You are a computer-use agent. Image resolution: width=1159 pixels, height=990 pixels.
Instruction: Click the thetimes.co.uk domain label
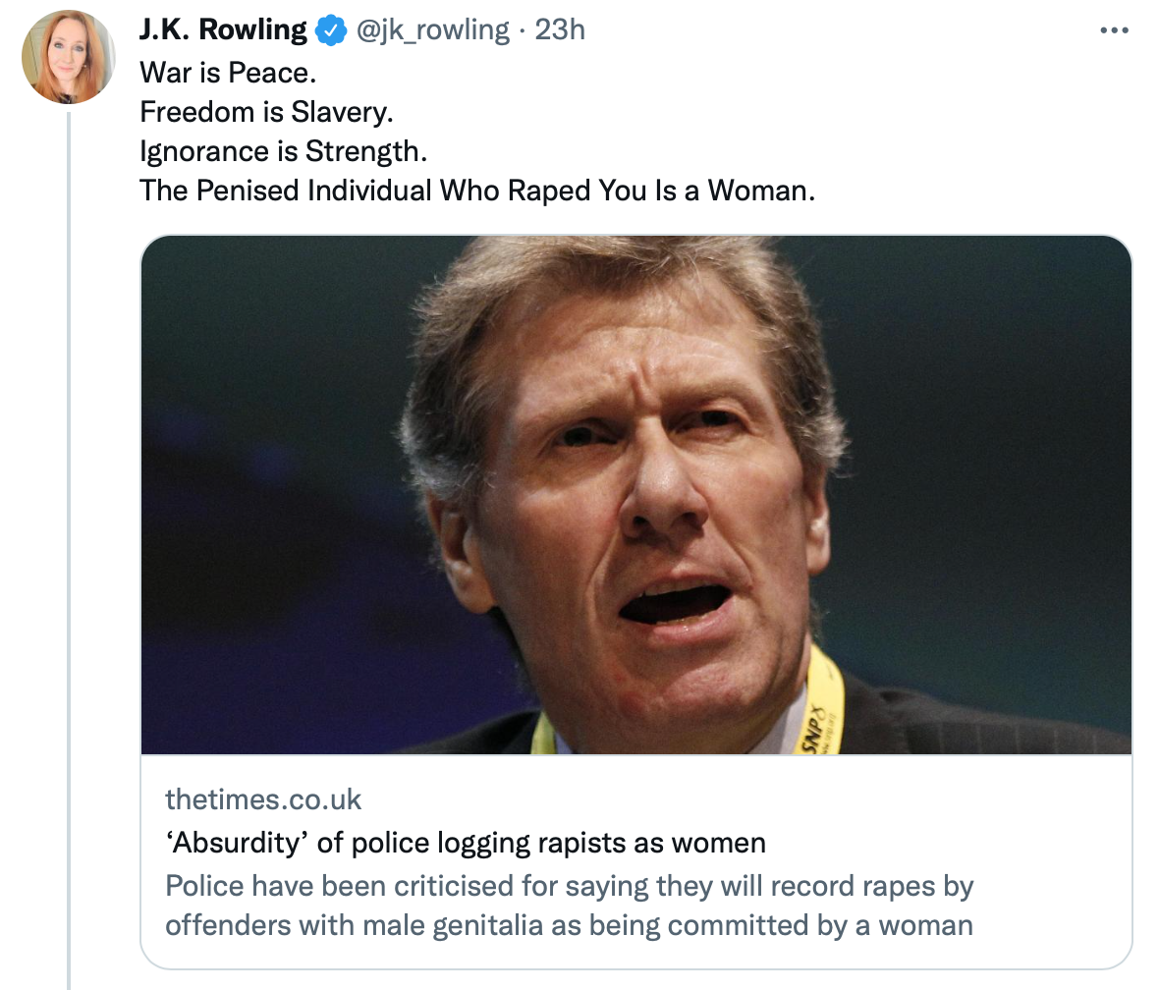263,799
